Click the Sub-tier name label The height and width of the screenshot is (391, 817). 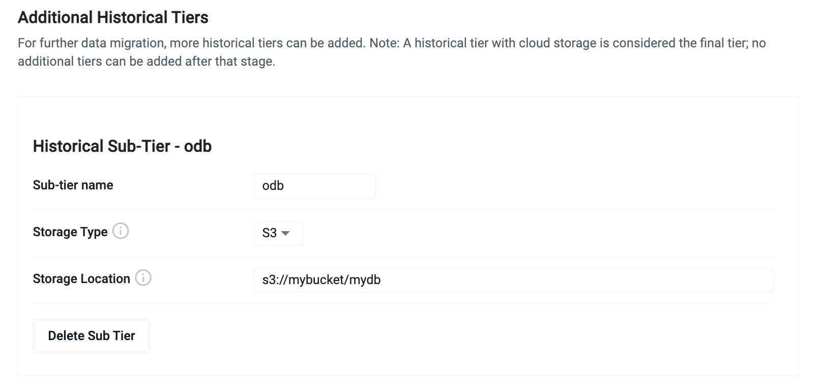[x=72, y=185]
